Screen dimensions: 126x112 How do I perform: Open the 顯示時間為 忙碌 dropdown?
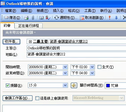(116, 86)
